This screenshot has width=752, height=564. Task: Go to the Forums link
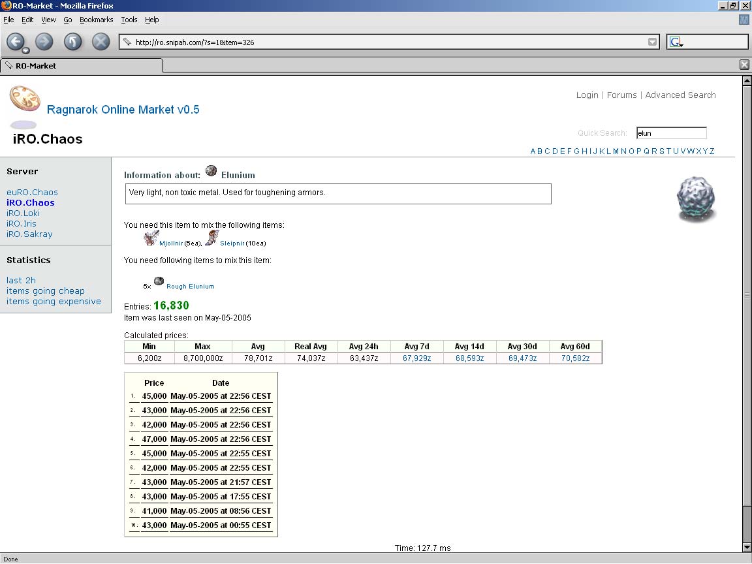[622, 95]
